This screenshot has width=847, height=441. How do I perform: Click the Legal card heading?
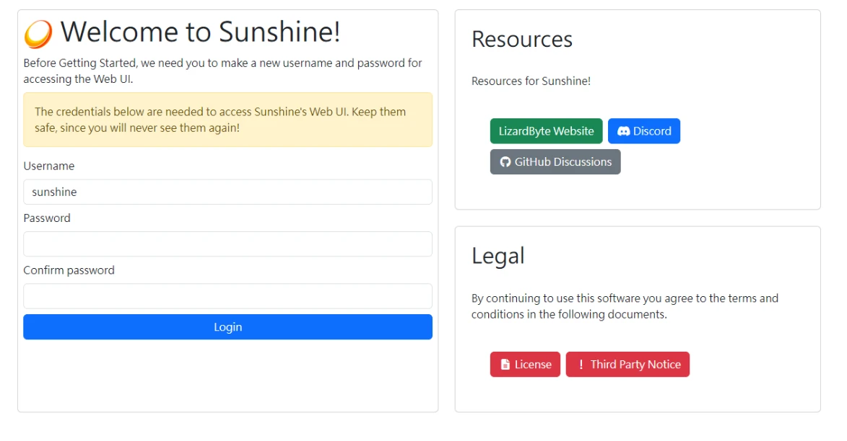point(498,256)
